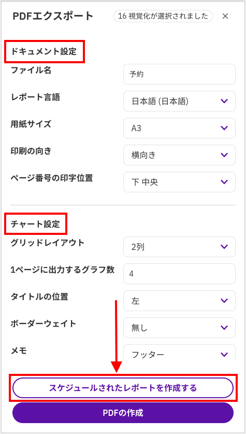
Task: Click the ファイル名 input field containing 予約
Action: point(179,74)
